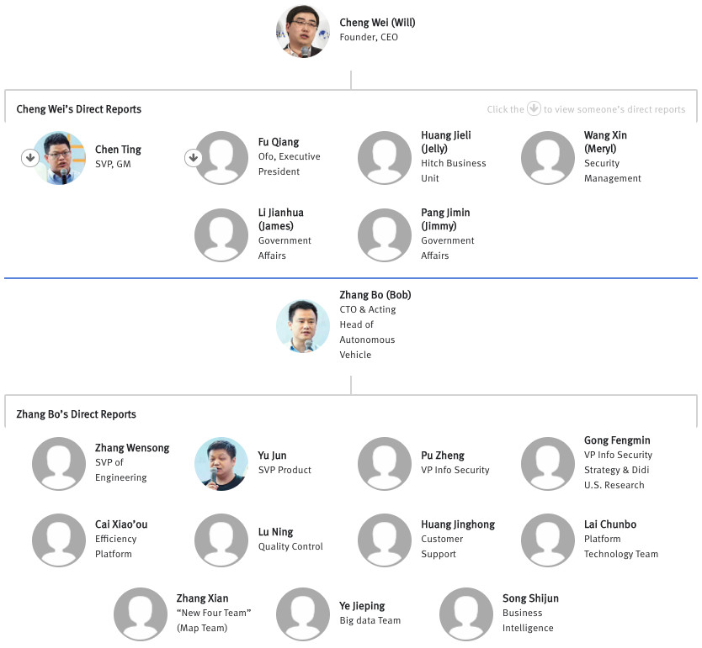702x648 pixels.
Task: Open Pang Jimin's placeholder avatar
Action: click(385, 235)
